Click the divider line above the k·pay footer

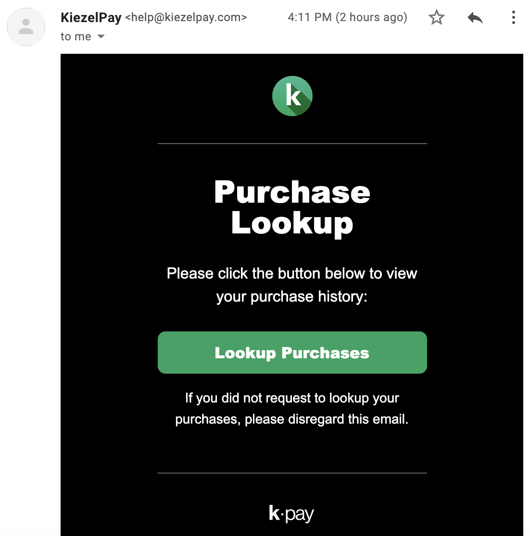292,473
